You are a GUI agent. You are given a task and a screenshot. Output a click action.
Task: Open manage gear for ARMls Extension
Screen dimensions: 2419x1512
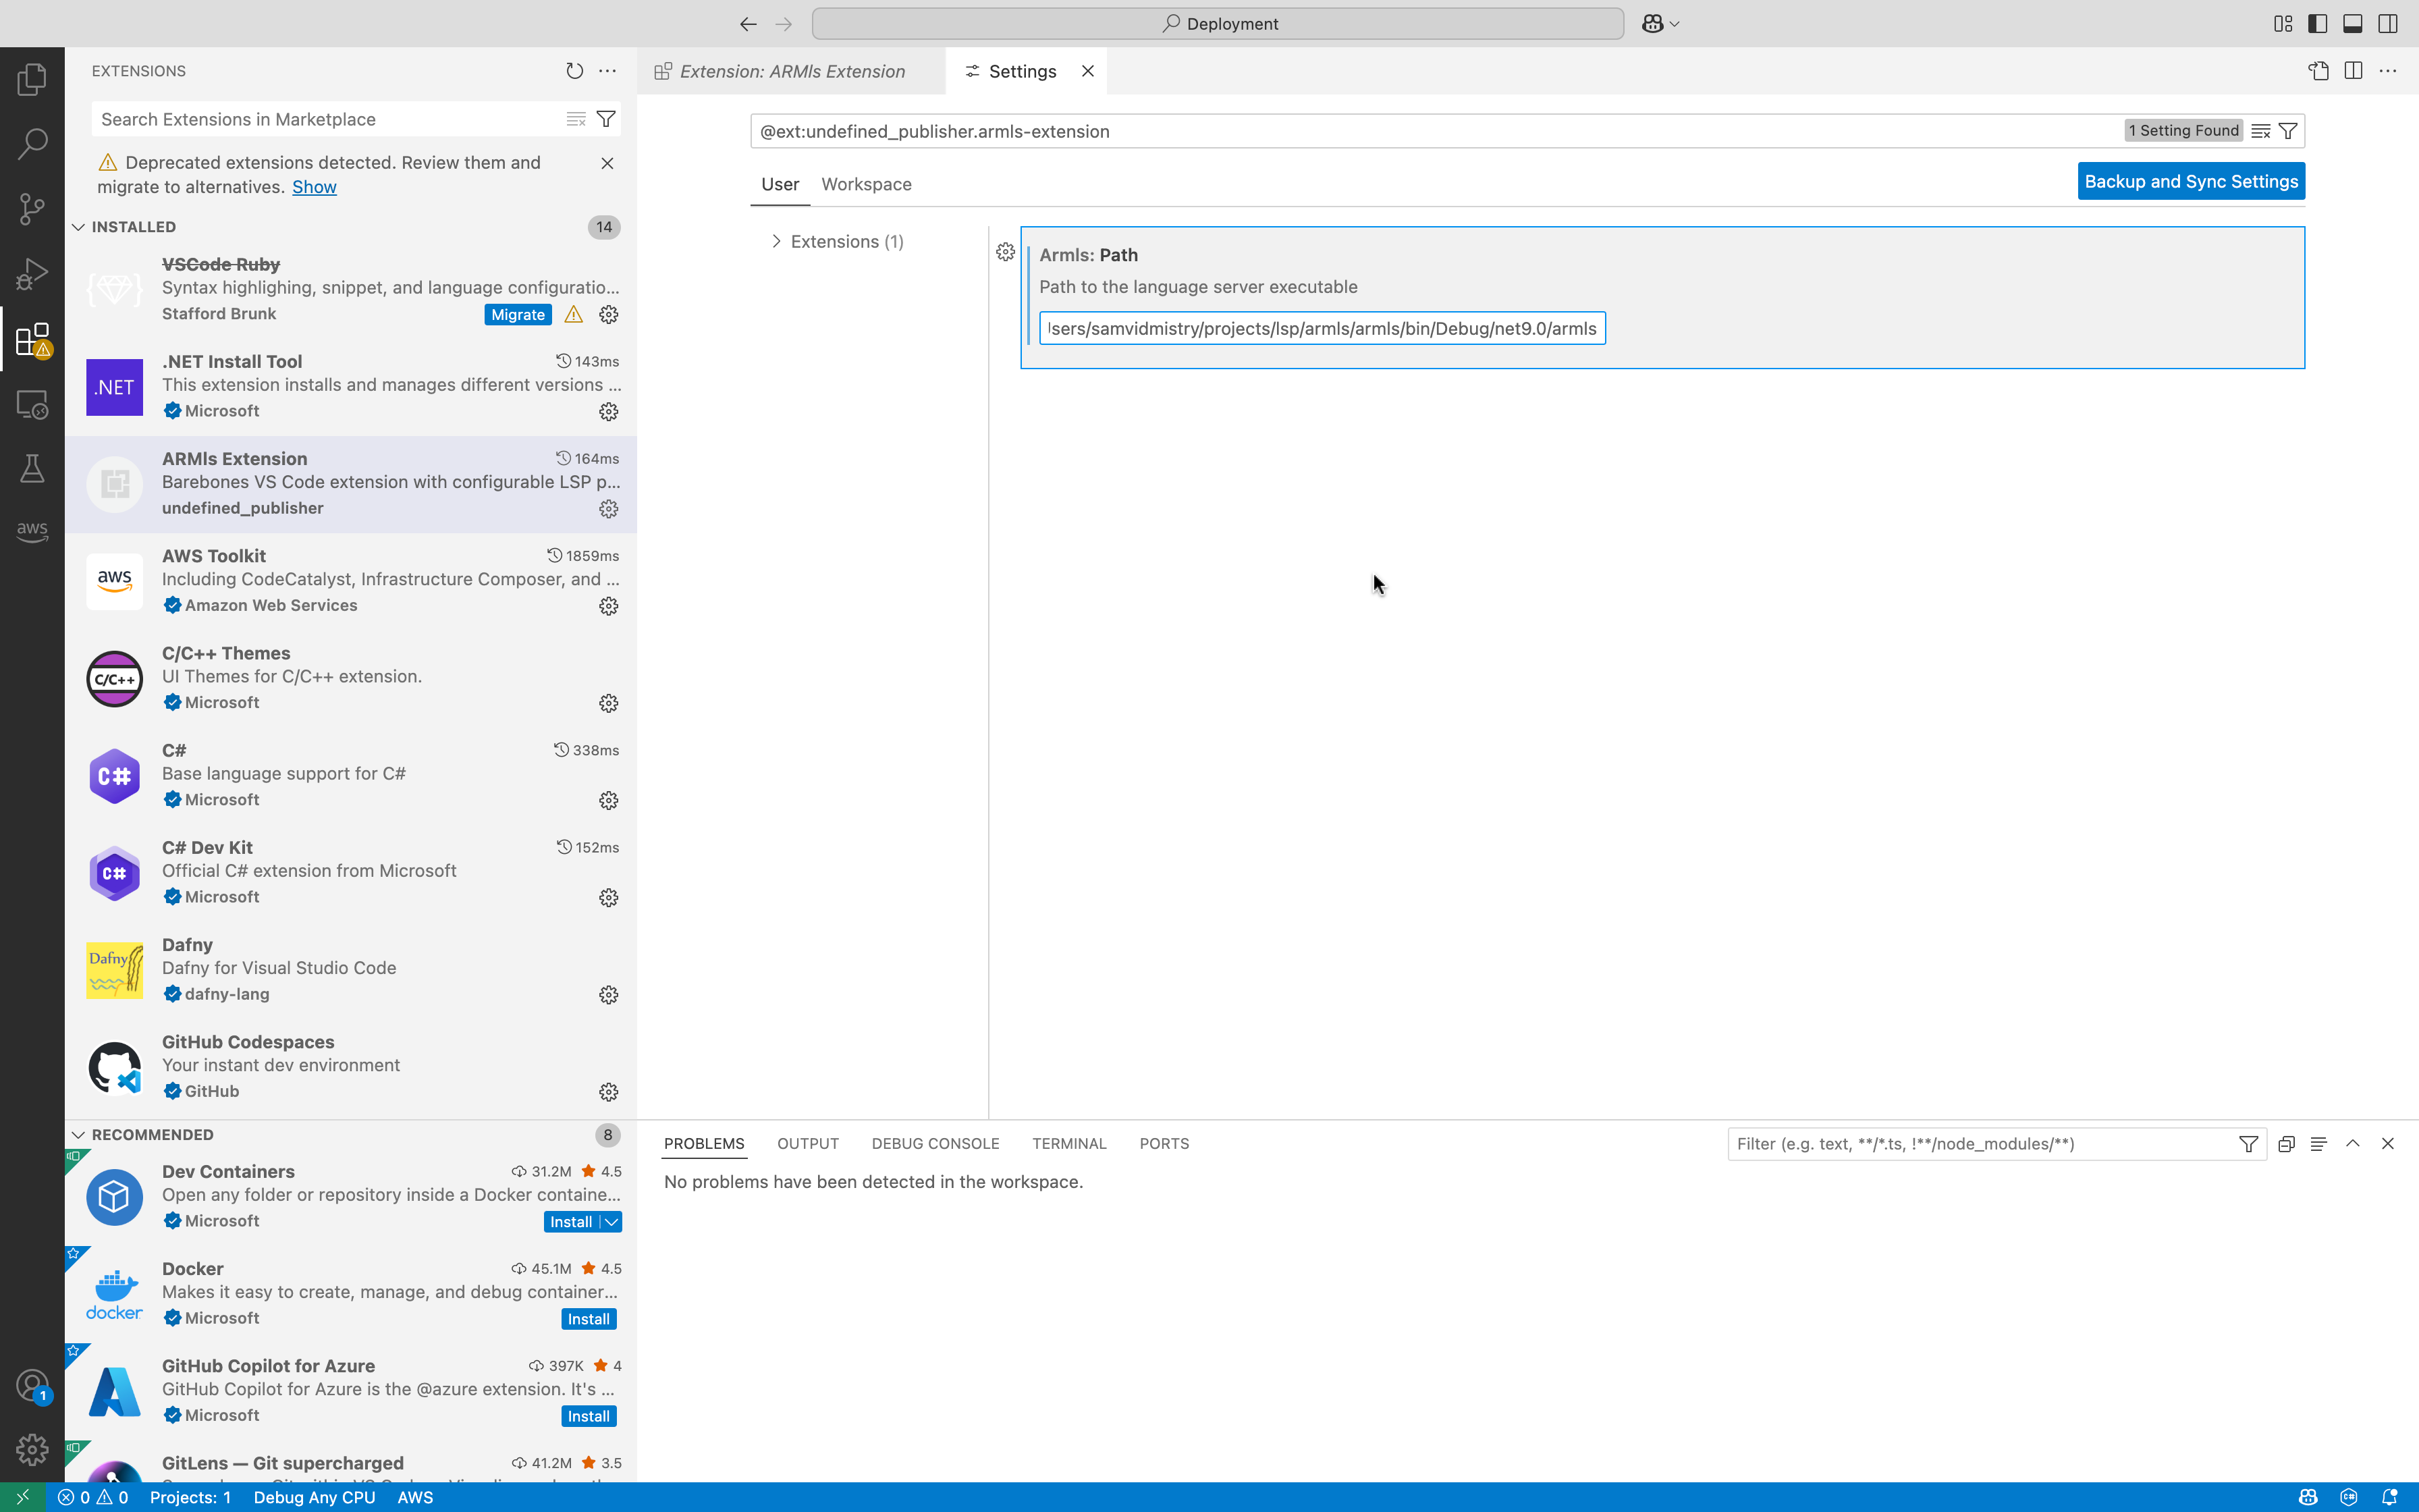[x=609, y=509]
